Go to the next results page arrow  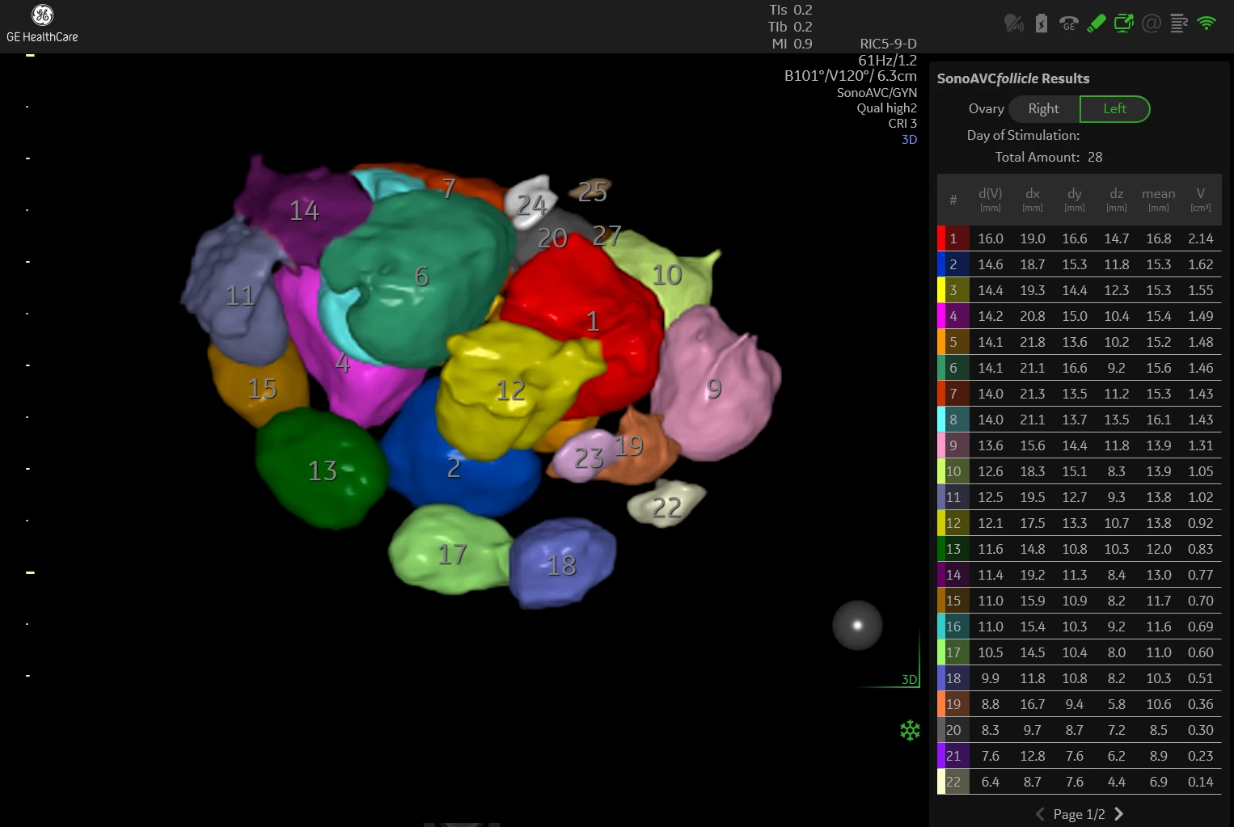pos(1119,814)
